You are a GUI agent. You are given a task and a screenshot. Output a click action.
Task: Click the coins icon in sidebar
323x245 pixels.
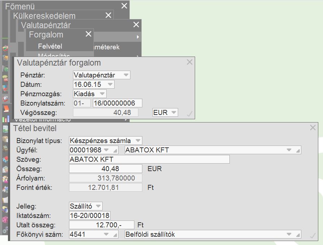click(x=5, y=78)
